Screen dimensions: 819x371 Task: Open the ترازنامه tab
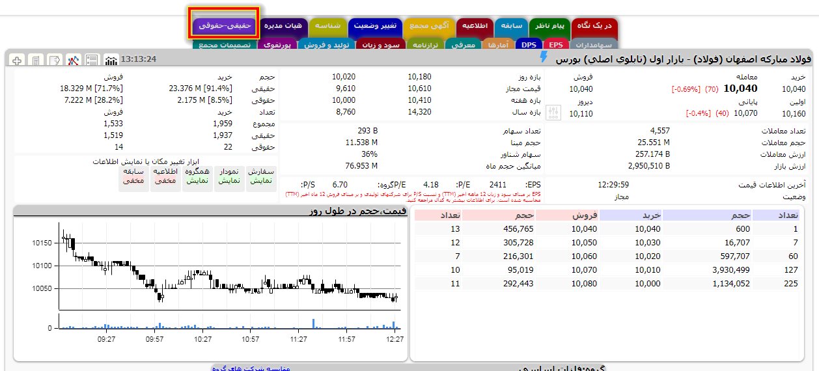click(x=426, y=45)
